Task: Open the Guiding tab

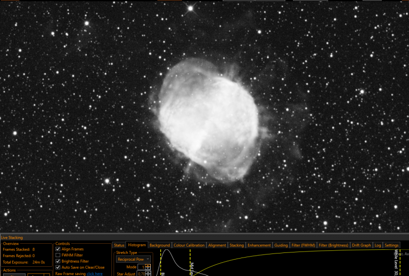Action: coord(281,245)
